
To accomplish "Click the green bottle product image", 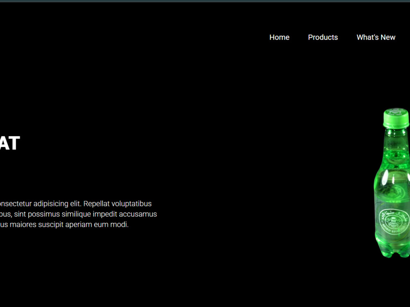I will tap(392, 183).
